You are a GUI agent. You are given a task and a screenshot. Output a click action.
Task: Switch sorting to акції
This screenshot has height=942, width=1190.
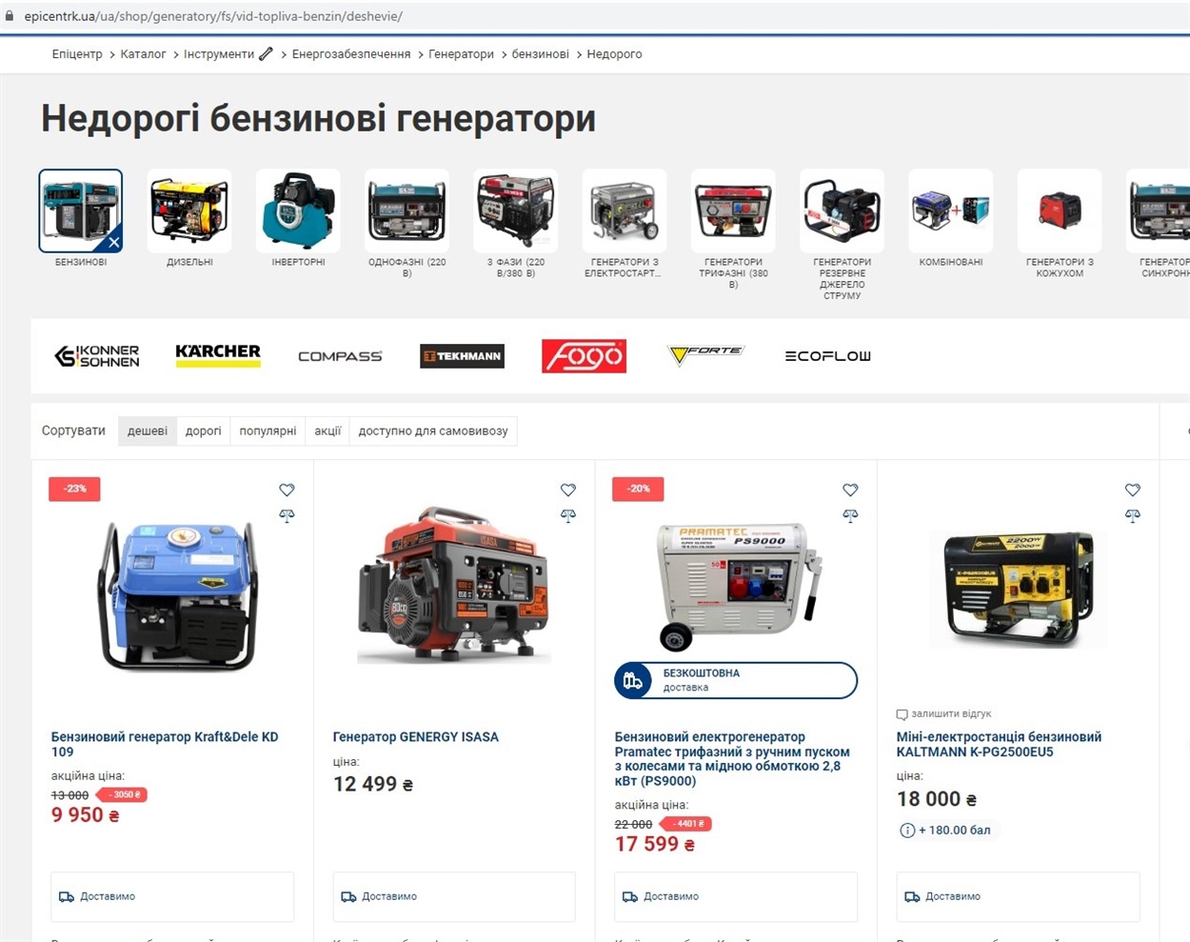tap(327, 431)
